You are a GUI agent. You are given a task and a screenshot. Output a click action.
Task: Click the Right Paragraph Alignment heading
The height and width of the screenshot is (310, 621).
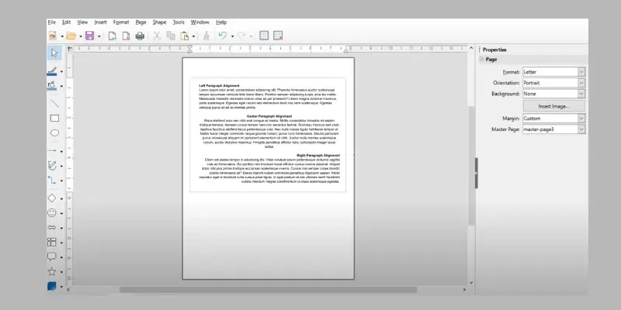click(x=318, y=156)
